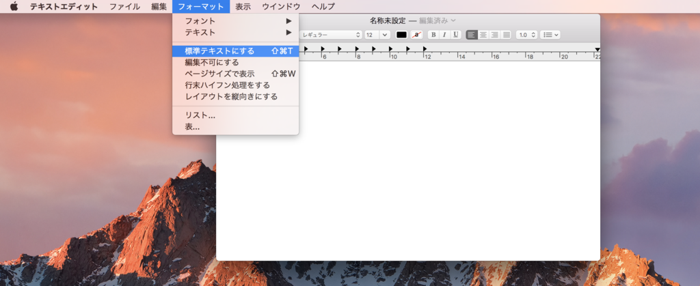Open リスト... from the format menu
700x286 pixels.
click(x=236, y=115)
